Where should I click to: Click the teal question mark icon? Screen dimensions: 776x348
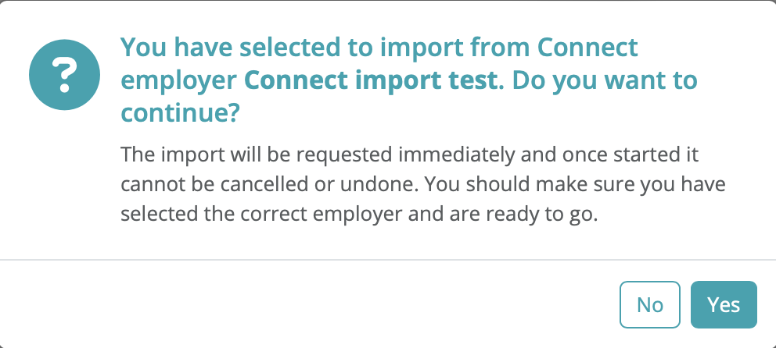click(60, 76)
